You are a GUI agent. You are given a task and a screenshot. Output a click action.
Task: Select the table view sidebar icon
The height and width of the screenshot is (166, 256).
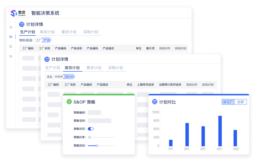(x=11, y=37)
